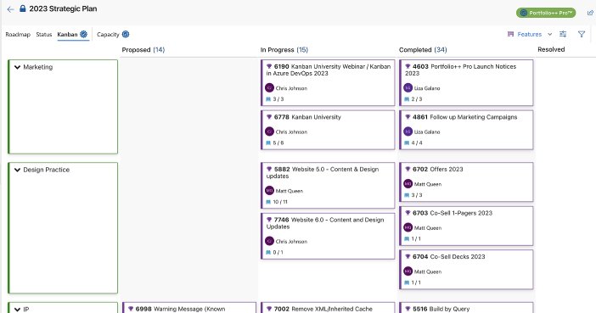Click Chris Johnson avatar on card 6190
The height and width of the screenshot is (313, 596).
click(269, 87)
